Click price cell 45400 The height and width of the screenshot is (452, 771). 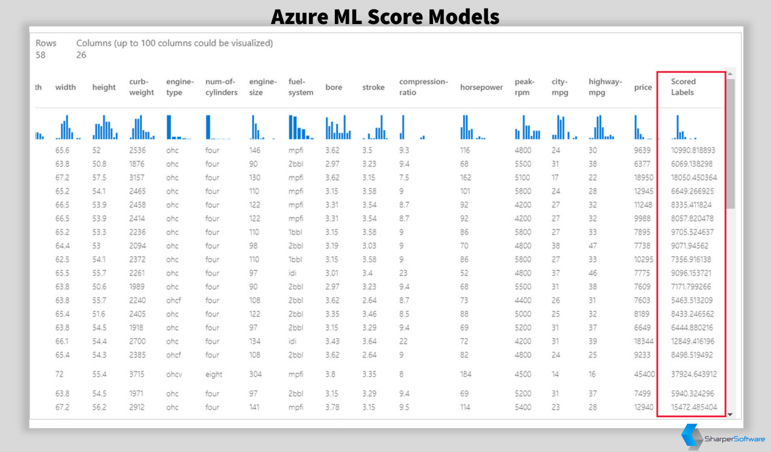pos(645,374)
